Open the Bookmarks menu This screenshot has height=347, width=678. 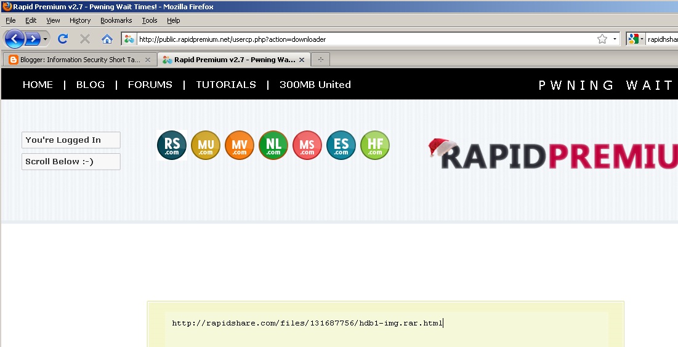point(116,20)
